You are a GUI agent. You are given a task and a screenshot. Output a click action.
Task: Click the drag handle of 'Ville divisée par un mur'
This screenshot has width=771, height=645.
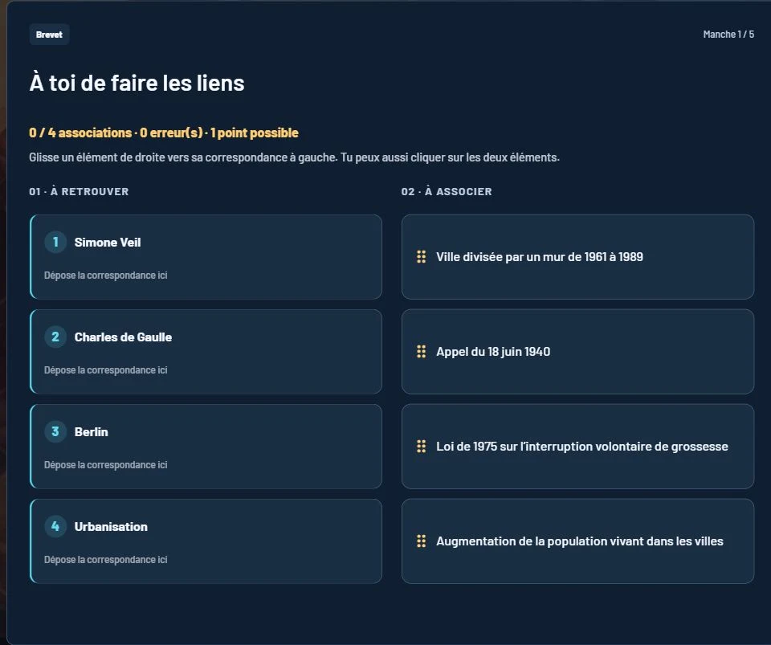tap(422, 256)
